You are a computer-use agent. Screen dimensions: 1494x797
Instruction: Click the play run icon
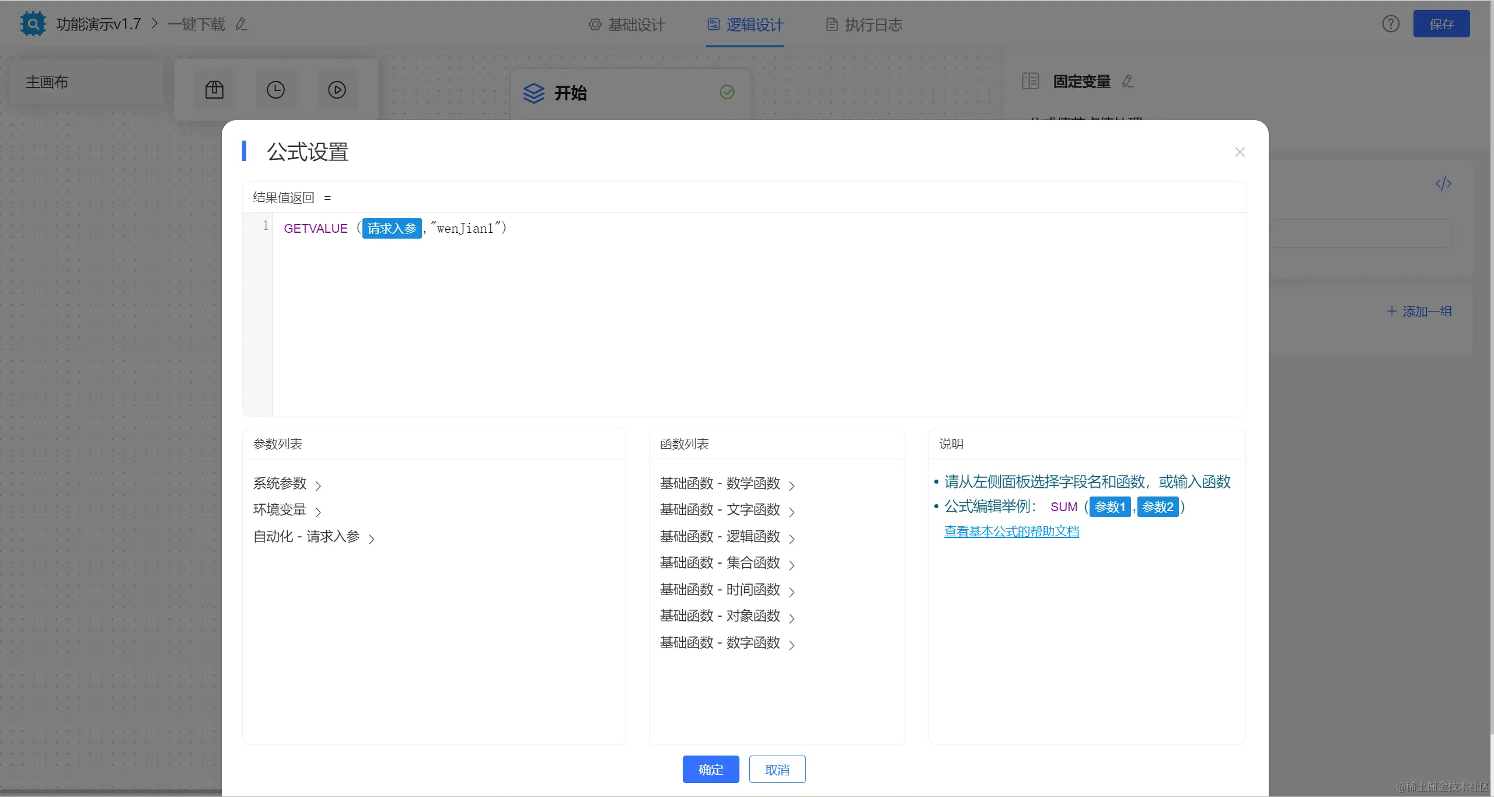point(337,90)
